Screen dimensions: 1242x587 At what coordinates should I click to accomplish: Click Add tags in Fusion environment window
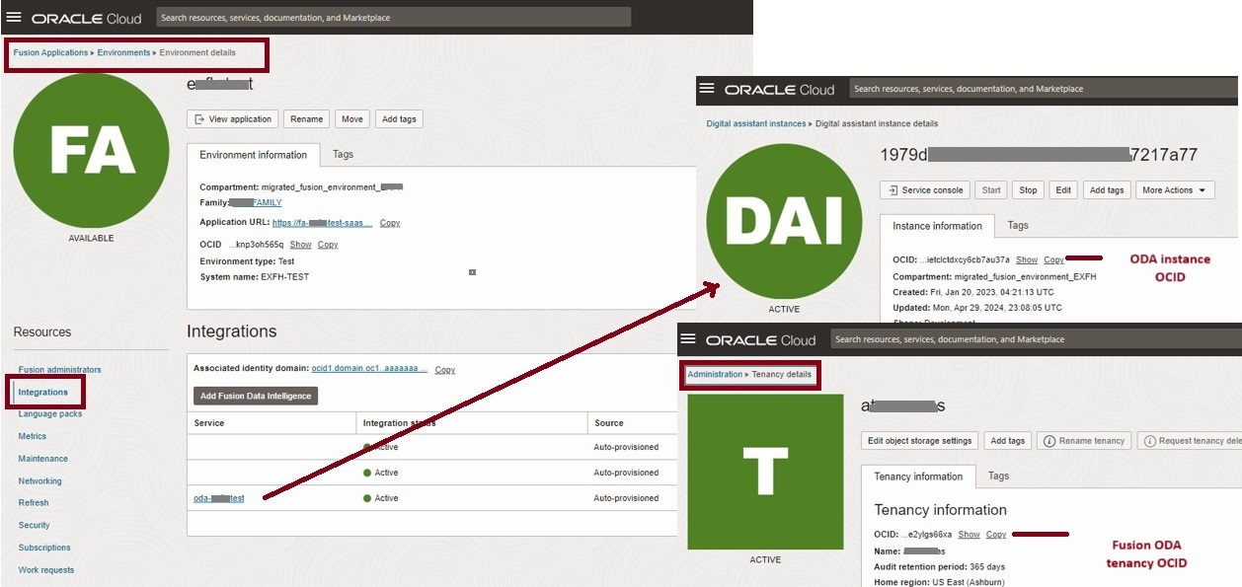pyautogui.click(x=399, y=119)
